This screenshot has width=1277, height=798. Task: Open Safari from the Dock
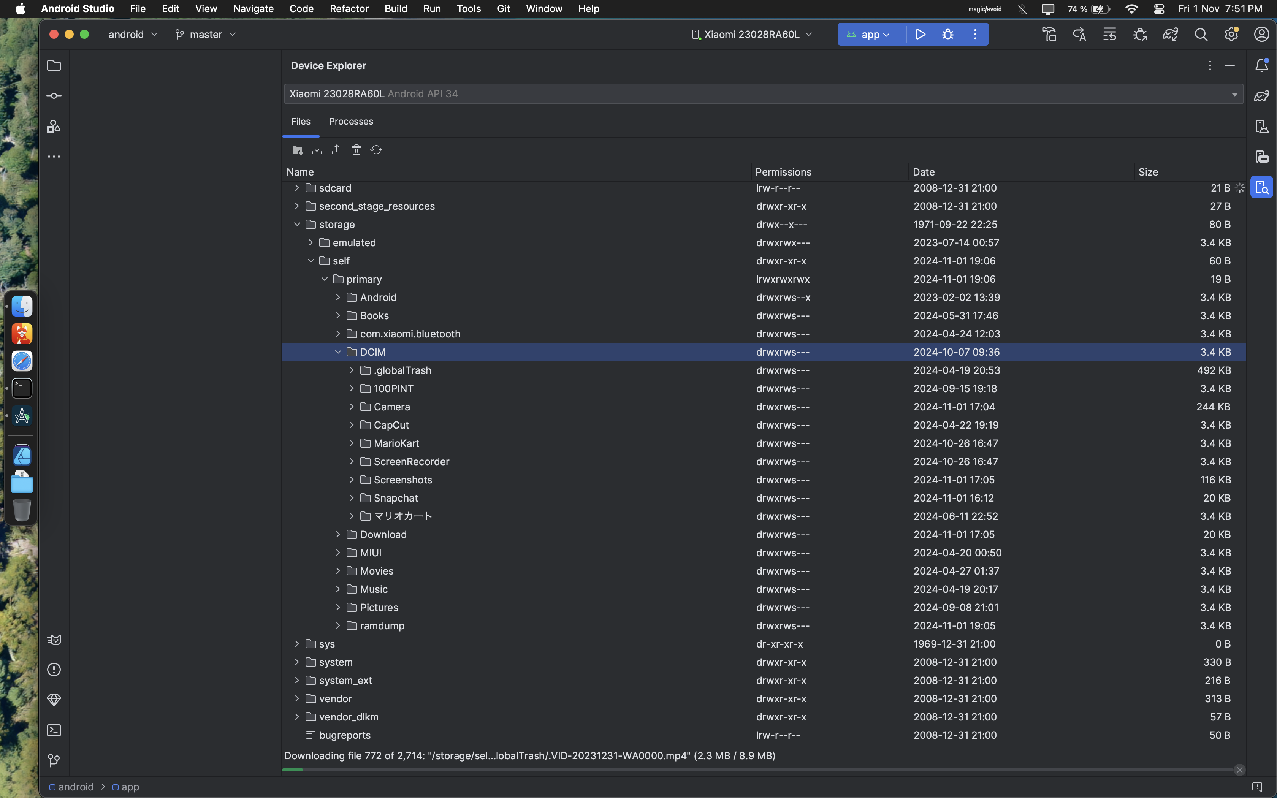click(x=22, y=361)
